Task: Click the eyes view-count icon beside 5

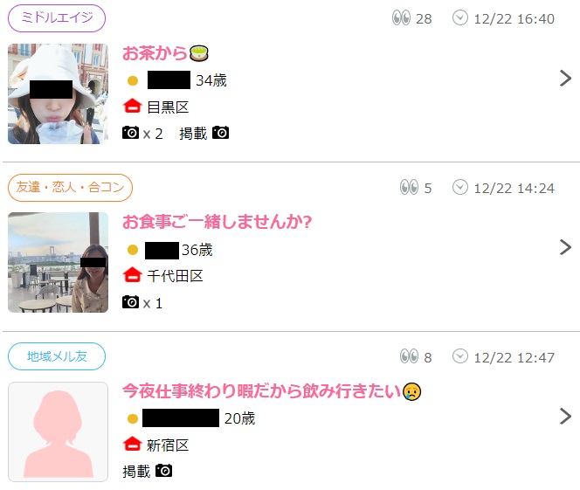Action: point(409,187)
